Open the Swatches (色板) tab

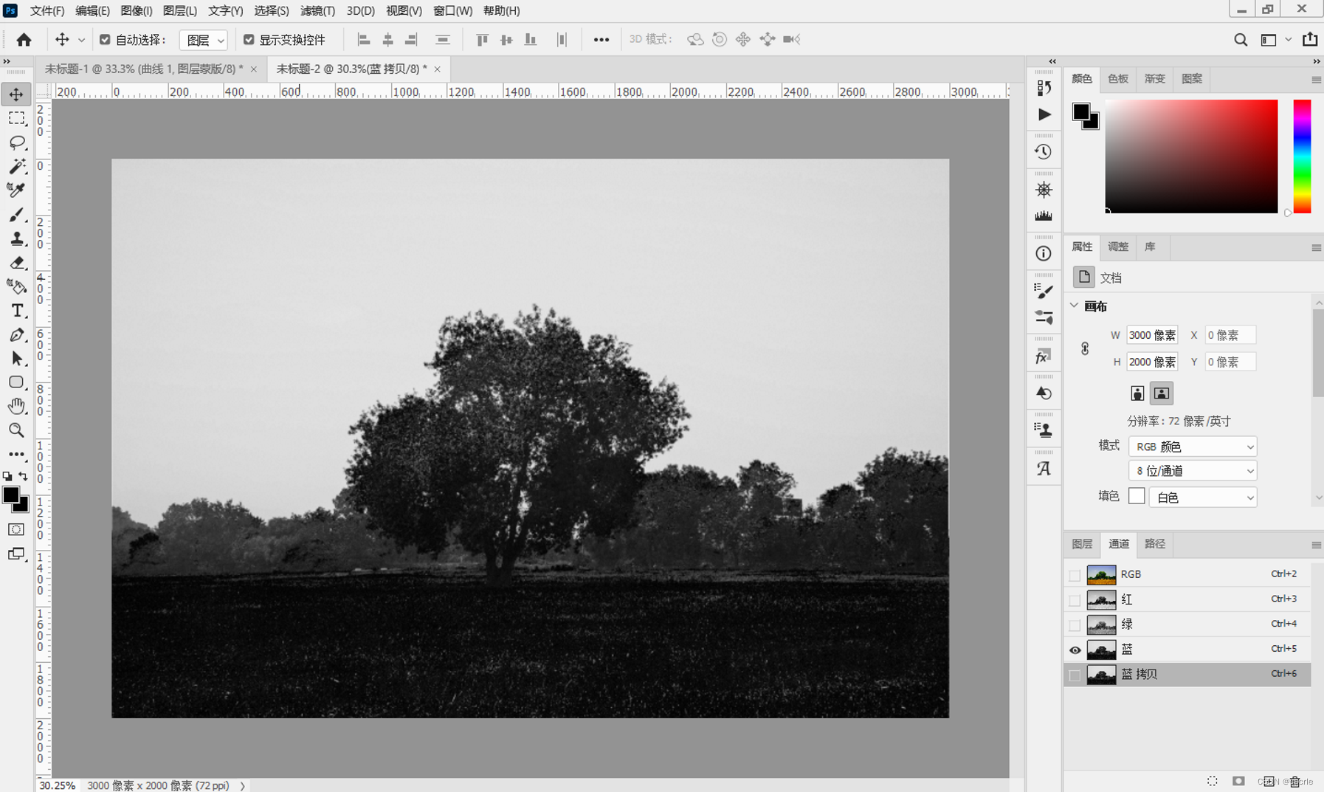1118,79
